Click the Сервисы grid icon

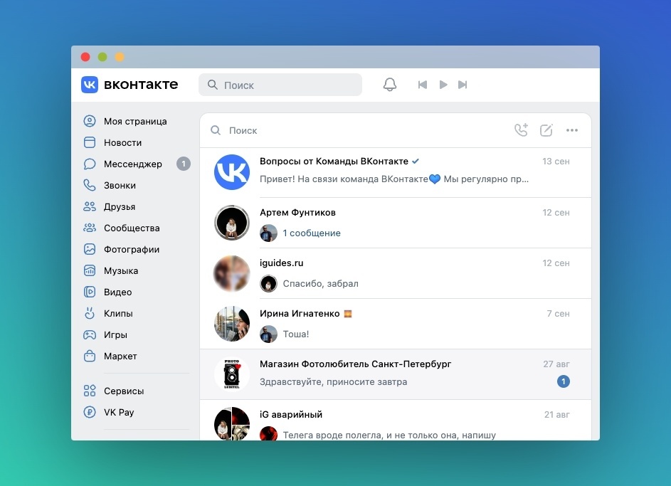coord(90,391)
